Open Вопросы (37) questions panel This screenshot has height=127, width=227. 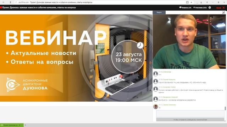[185, 7]
